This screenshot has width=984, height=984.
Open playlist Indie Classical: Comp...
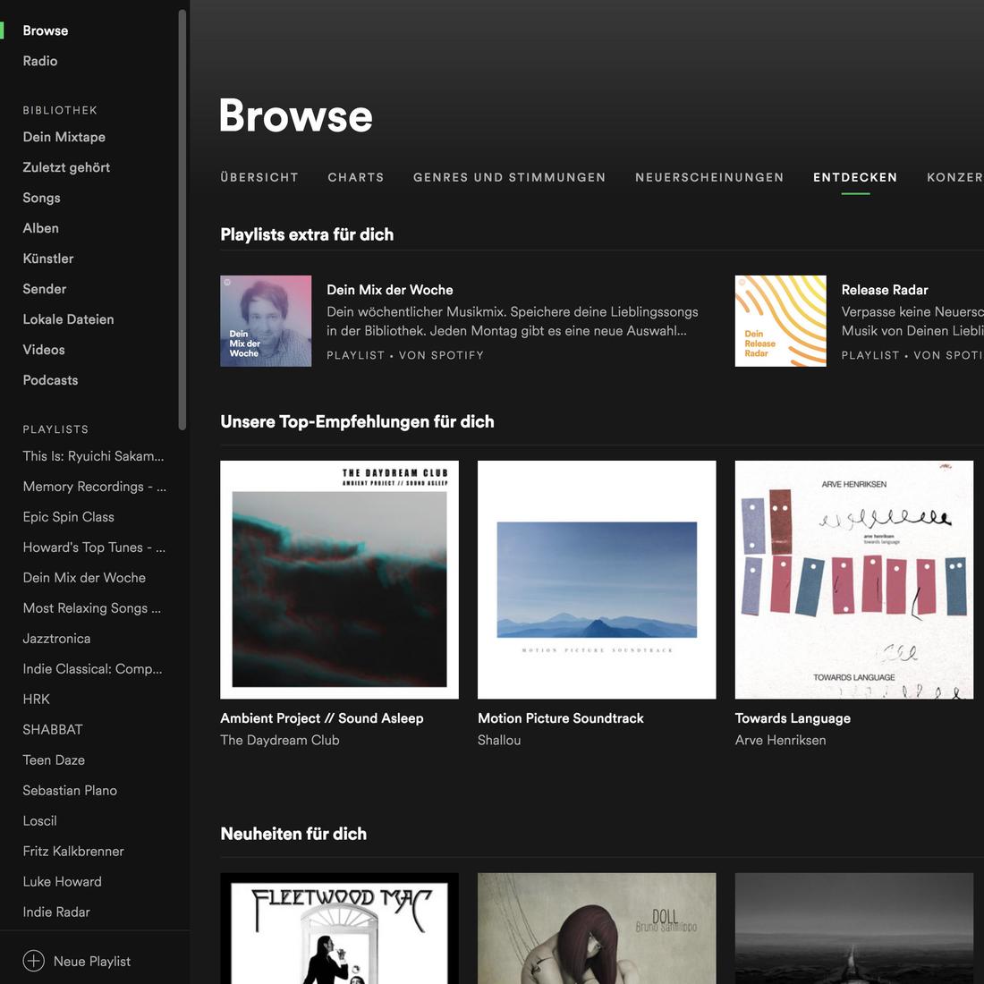pyautogui.click(x=93, y=669)
